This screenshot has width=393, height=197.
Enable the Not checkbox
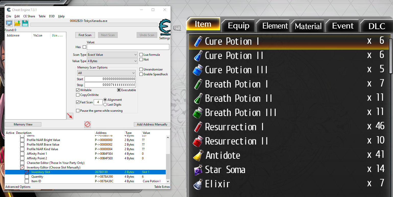(x=141, y=59)
